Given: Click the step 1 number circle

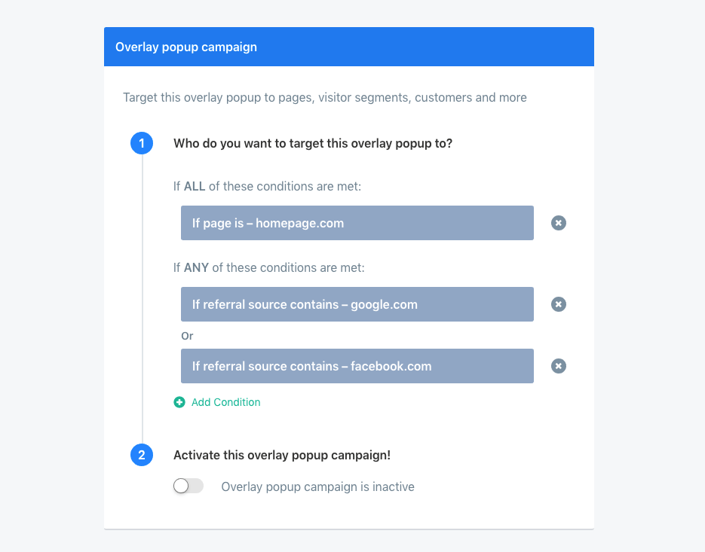Looking at the screenshot, I should [x=142, y=143].
